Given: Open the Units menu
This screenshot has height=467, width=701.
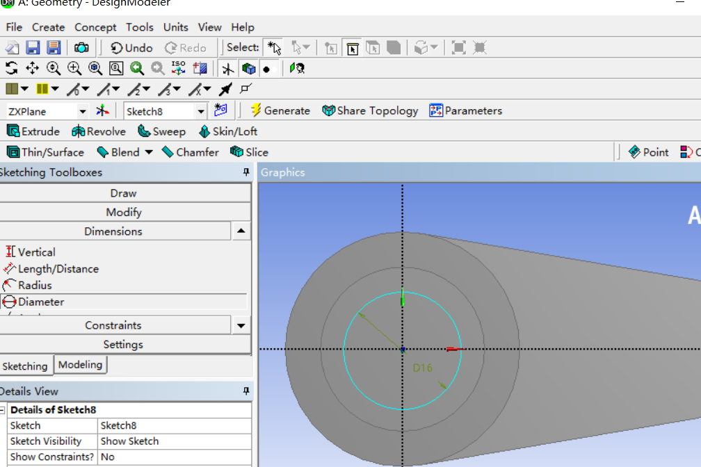Looking at the screenshot, I should pyautogui.click(x=176, y=27).
